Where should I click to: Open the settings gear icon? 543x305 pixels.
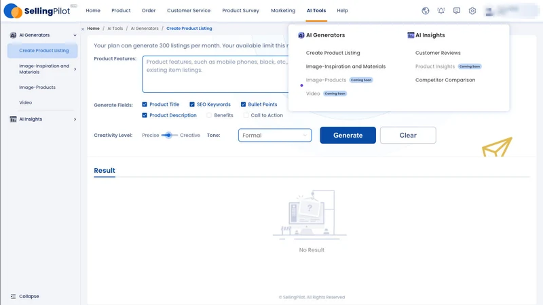coord(472,11)
